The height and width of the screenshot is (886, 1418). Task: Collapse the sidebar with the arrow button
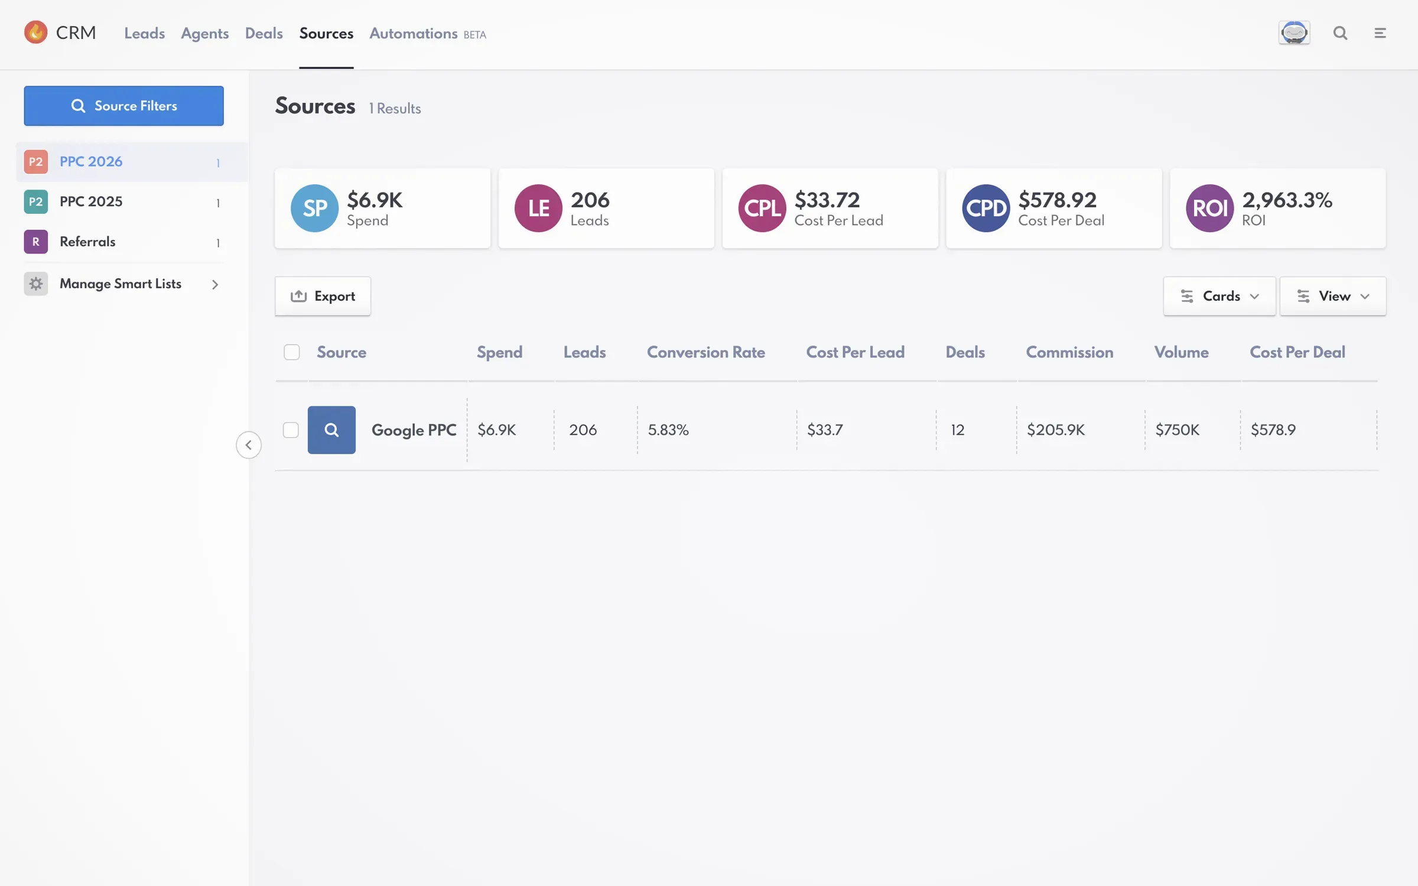pos(249,445)
